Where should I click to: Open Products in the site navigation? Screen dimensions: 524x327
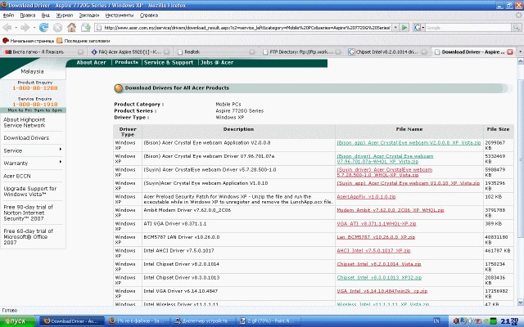tap(126, 62)
